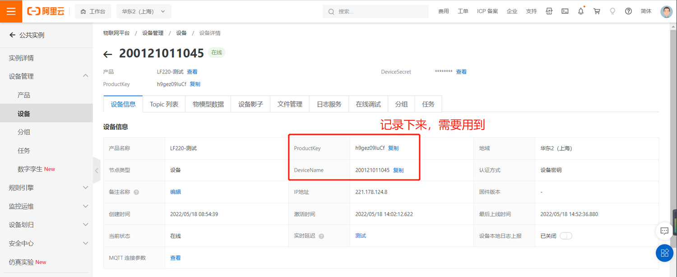Image resolution: width=677 pixels, height=277 pixels.
Task: Open the 企业 top menu
Action: [x=512, y=11]
